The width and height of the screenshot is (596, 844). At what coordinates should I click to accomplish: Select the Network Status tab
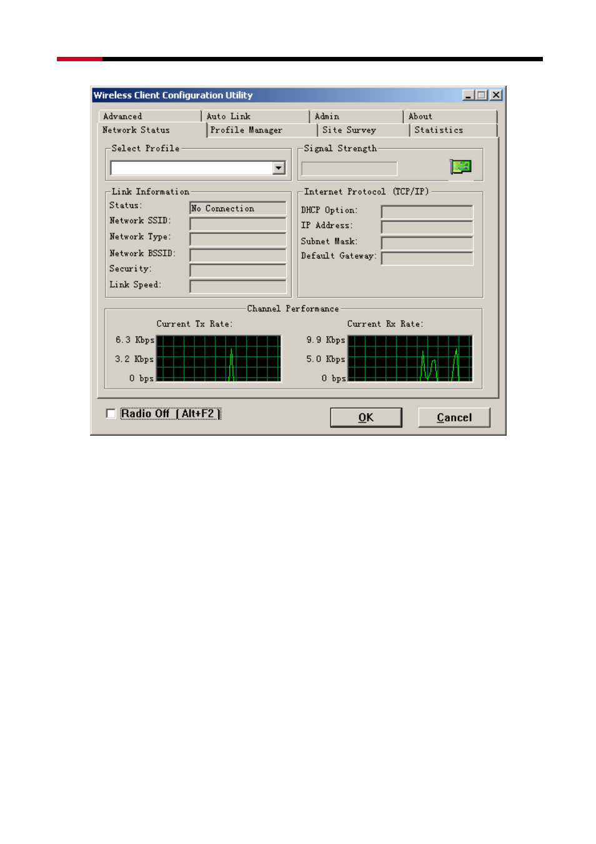click(x=152, y=130)
